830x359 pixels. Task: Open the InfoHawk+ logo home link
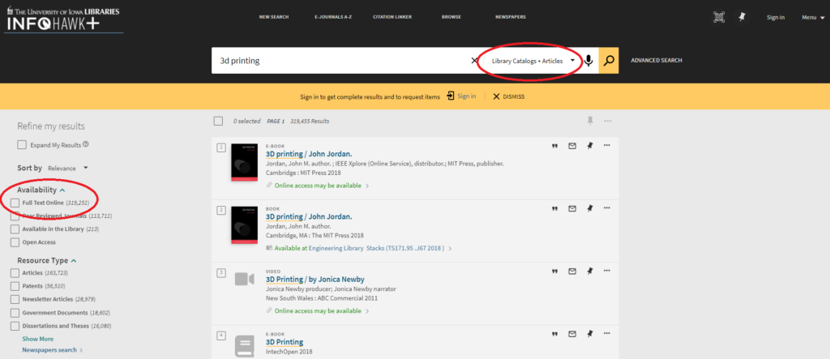tap(62, 19)
